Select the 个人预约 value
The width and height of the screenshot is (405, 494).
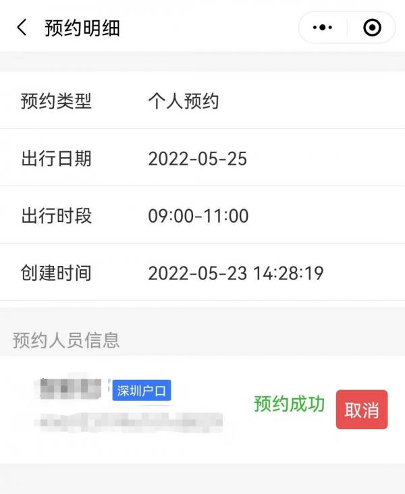pyautogui.click(x=184, y=101)
